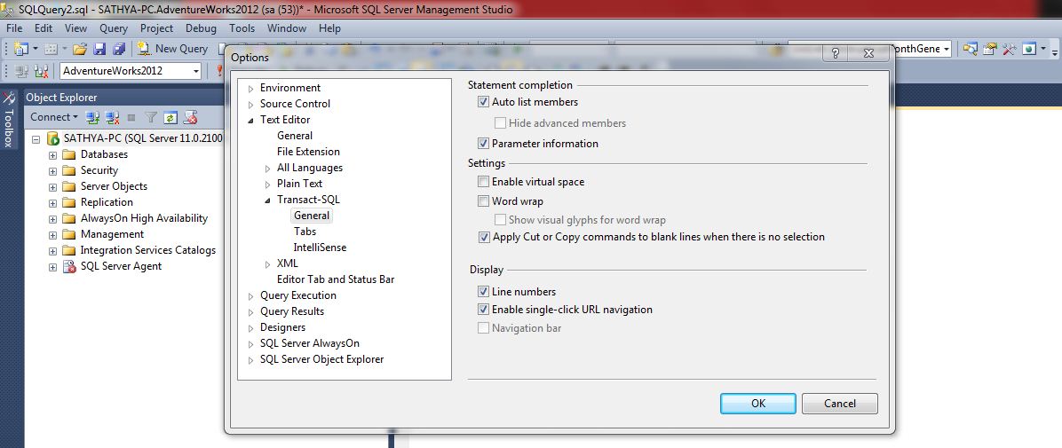This screenshot has height=448, width=1062.
Task: Click the SQL Server Agent icon
Action: click(69, 267)
